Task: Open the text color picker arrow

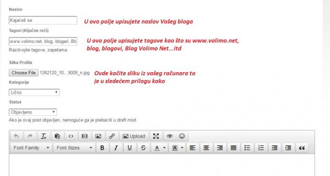Action: [x=165, y=148]
